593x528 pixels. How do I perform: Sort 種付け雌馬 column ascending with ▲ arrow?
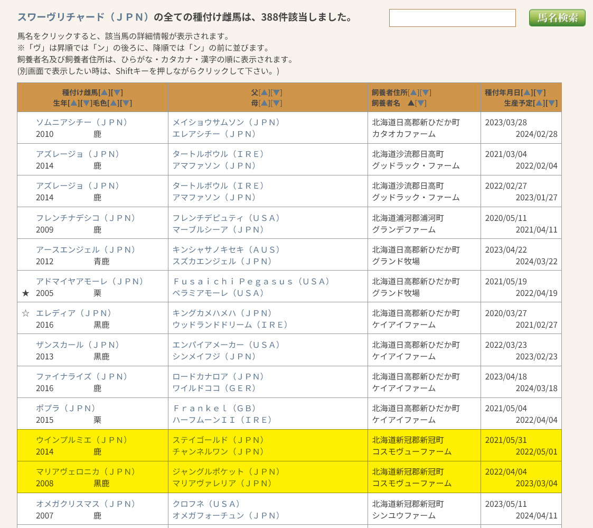(104, 92)
